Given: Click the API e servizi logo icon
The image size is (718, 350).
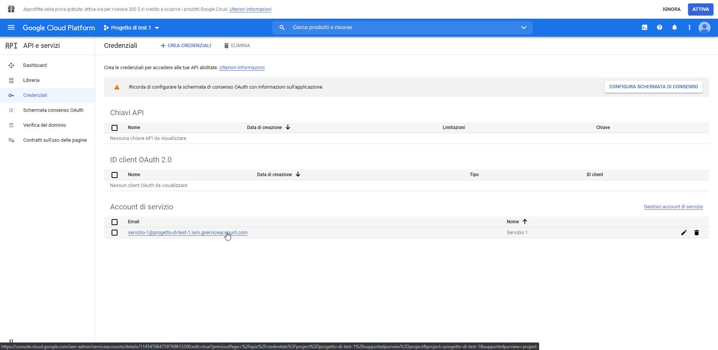Looking at the screenshot, I should pos(11,46).
